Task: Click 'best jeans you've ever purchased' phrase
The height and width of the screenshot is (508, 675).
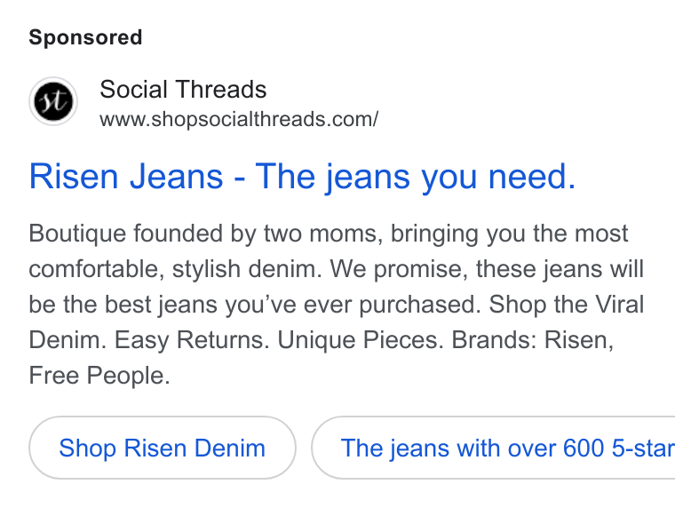Action: tap(293, 305)
